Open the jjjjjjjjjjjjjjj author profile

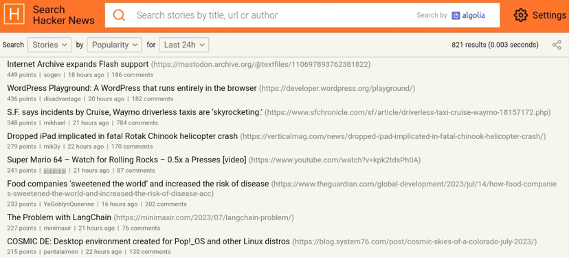55,171
